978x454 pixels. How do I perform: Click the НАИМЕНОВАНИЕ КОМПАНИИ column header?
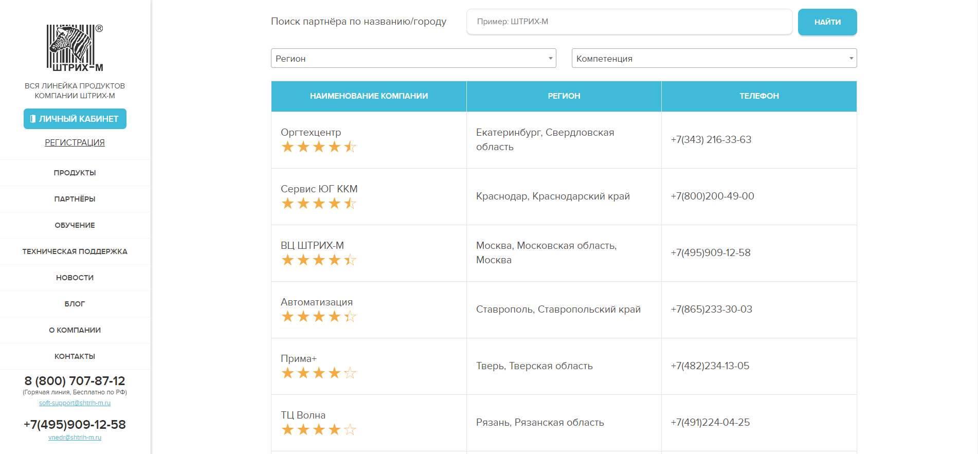pos(369,96)
